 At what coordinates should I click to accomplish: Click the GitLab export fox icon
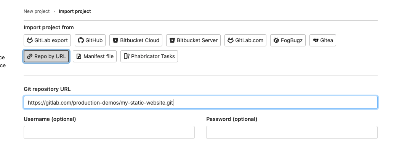click(x=30, y=40)
